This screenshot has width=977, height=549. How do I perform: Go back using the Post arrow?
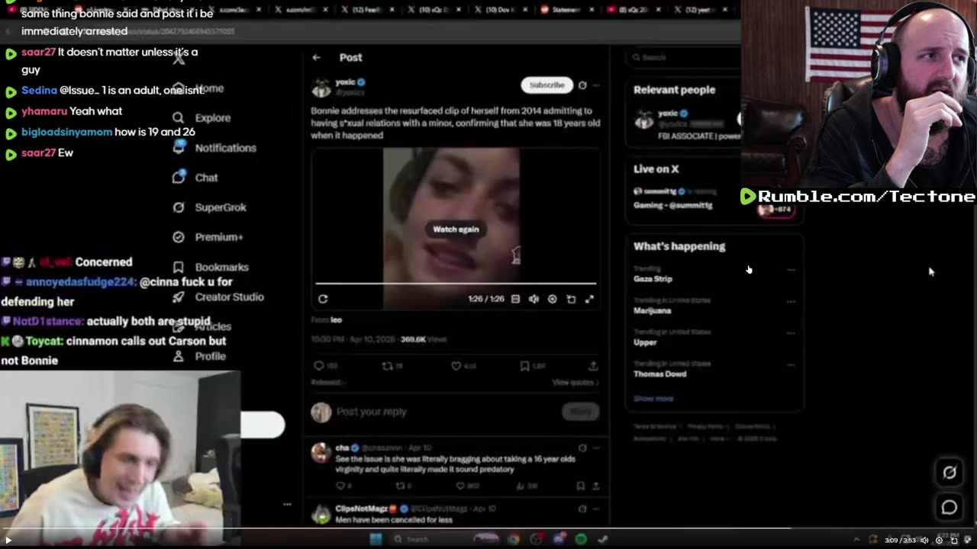click(x=316, y=57)
